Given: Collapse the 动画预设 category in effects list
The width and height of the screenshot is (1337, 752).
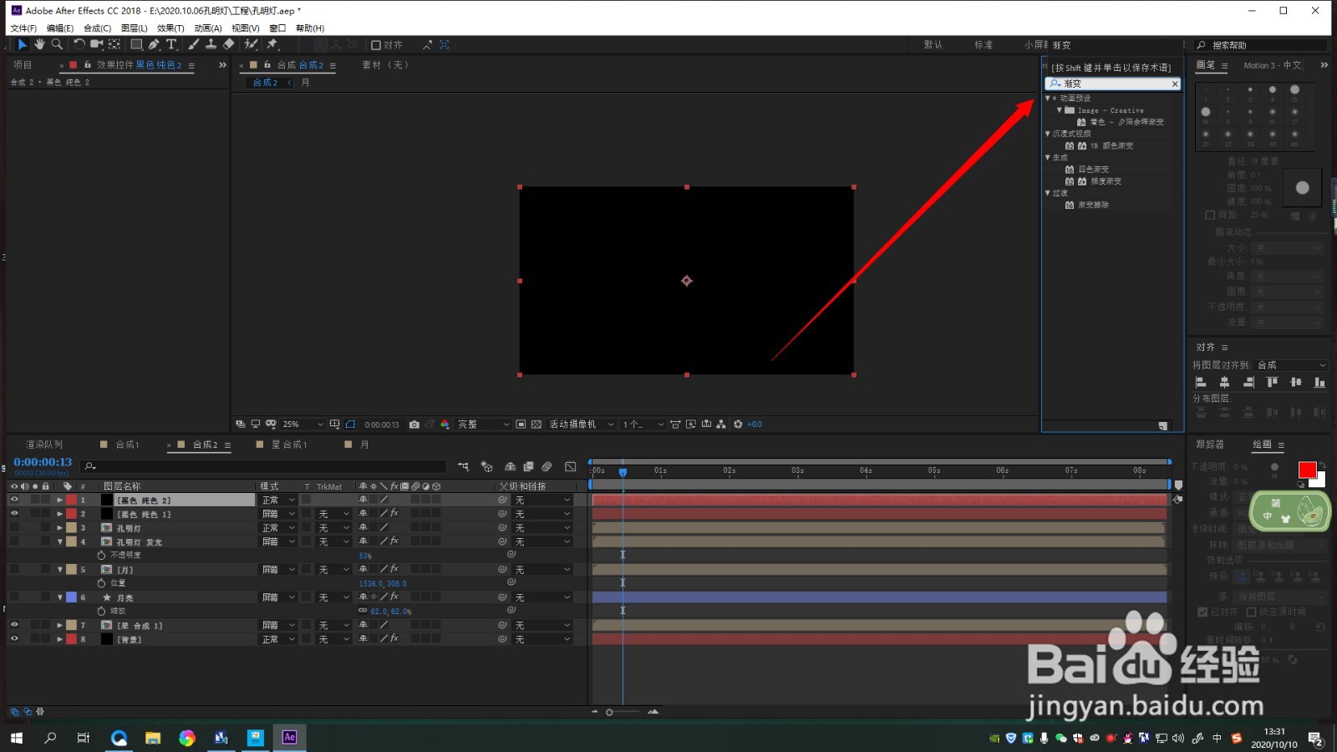Looking at the screenshot, I should [1048, 99].
